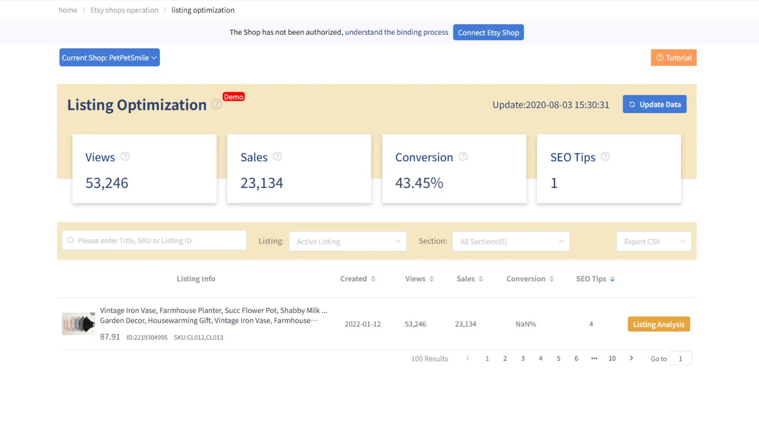Click the help icon beside Sales metric
Image resolution: width=759 pixels, height=427 pixels.
277,157
